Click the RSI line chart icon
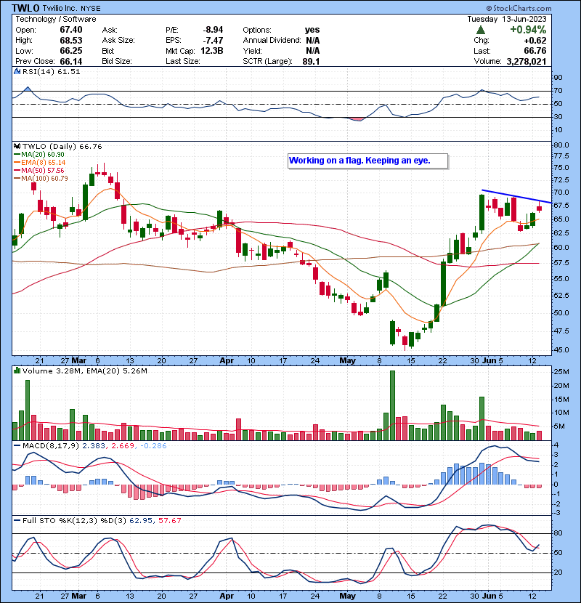Image resolution: width=581 pixels, height=603 pixels. coord(17,71)
